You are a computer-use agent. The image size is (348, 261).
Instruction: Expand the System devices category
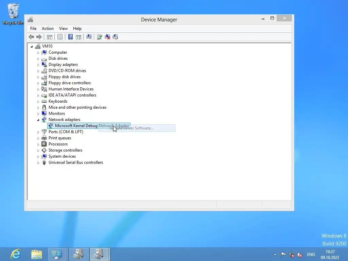tap(38, 157)
